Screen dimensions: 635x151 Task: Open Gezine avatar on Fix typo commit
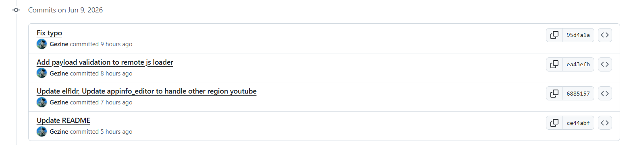pos(42,44)
